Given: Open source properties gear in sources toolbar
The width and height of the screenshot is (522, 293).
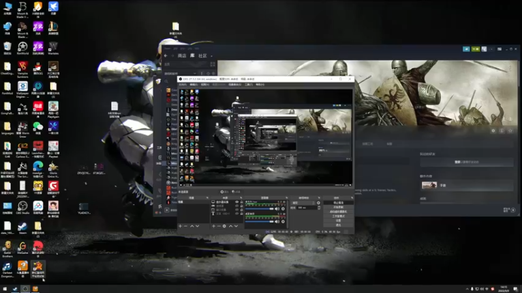Looking at the screenshot, I should pyautogui.click(x=224, y=226).
